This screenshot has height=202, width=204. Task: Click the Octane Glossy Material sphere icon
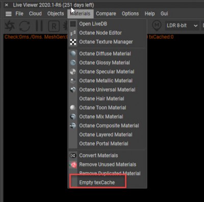point(73,63)
